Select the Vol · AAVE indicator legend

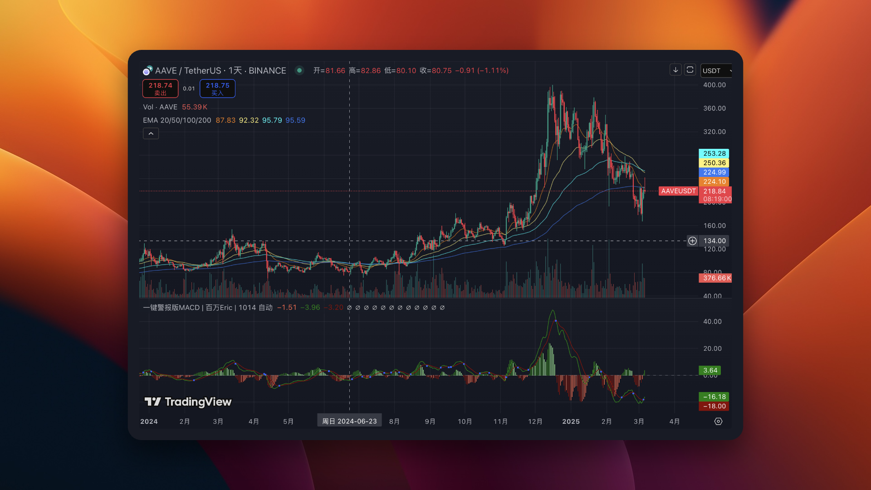coord(160,107)
